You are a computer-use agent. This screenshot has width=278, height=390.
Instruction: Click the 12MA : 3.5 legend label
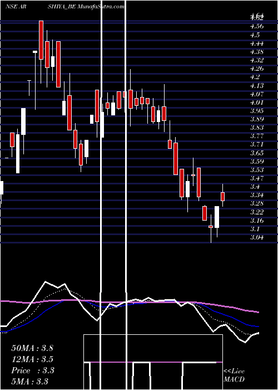32,359
